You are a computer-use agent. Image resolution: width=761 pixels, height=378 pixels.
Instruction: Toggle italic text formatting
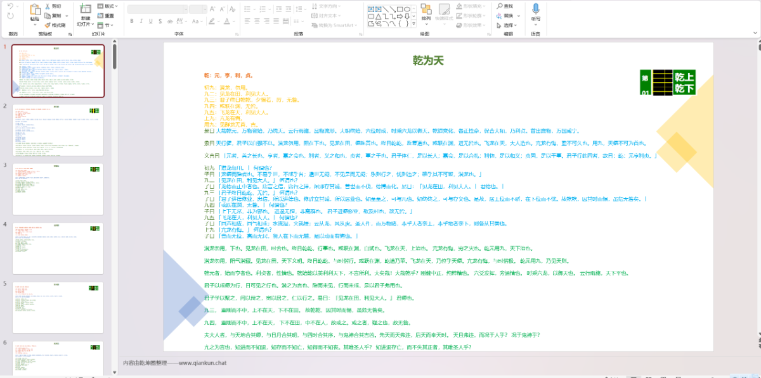[141, 21]
